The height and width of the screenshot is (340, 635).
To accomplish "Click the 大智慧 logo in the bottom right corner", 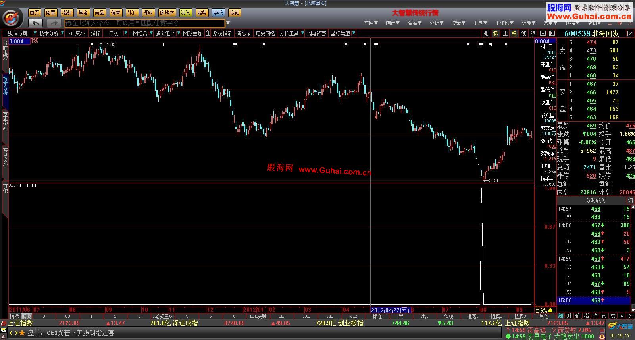I will pos(620,326).
